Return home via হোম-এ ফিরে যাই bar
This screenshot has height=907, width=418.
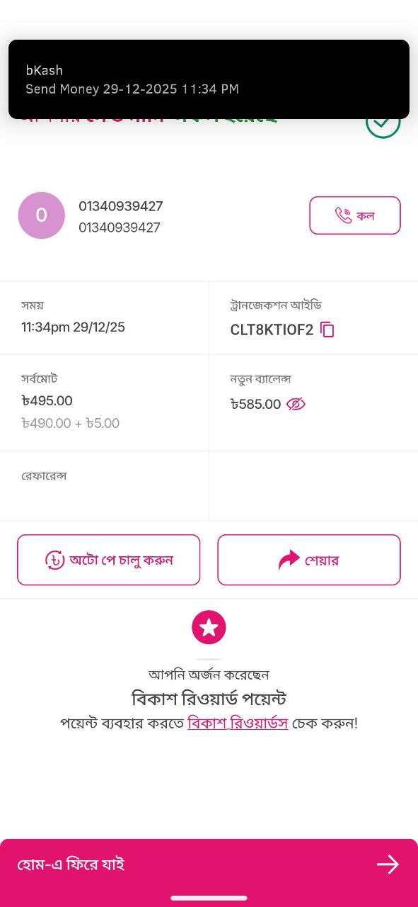(209, 864)
